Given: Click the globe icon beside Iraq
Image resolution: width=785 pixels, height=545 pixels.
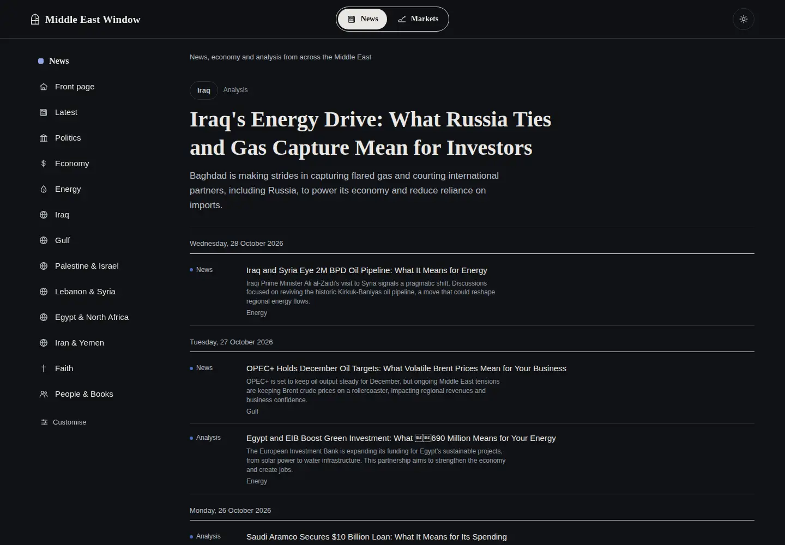Looking at the screenshot, I should 44,215.
